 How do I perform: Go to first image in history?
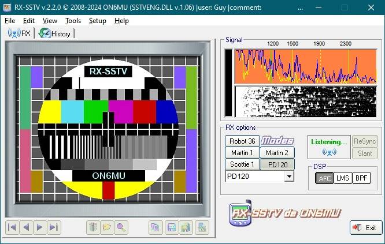(12, 227)
